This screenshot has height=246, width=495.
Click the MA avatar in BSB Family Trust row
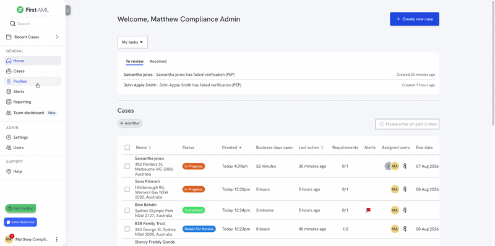tap(395, 229)
